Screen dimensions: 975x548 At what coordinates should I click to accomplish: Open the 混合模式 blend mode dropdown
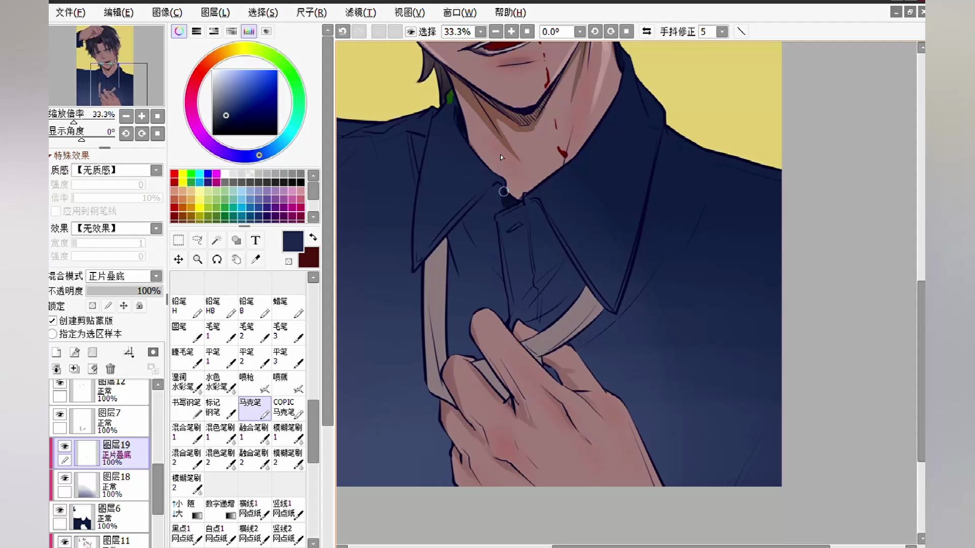point(156,276)
